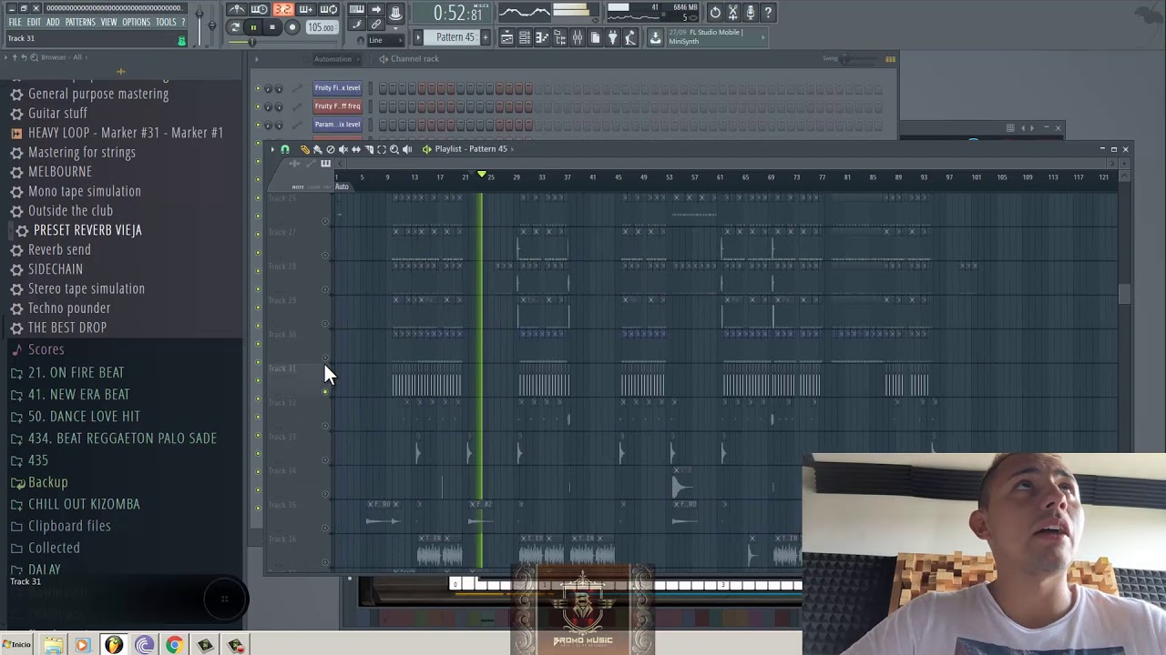Toggle typing keyboard to piano icon

tap(356, 10)
